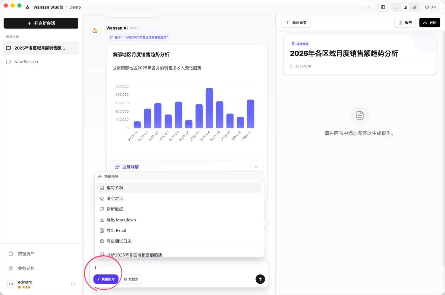Click the send arrow in the chat box
This screenshot has height=295, width=445.
[260, 279]
